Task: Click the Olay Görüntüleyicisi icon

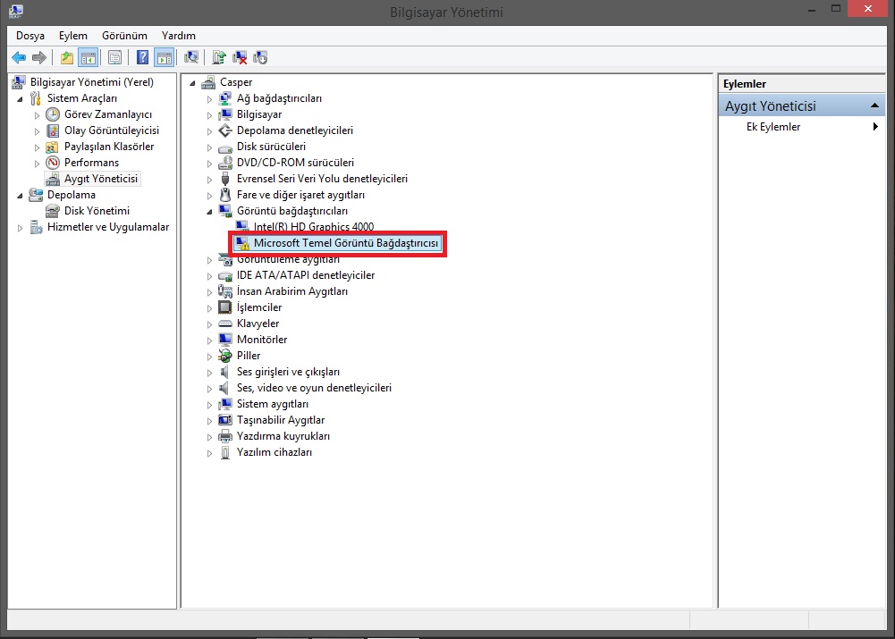Action: click(53, 130)
